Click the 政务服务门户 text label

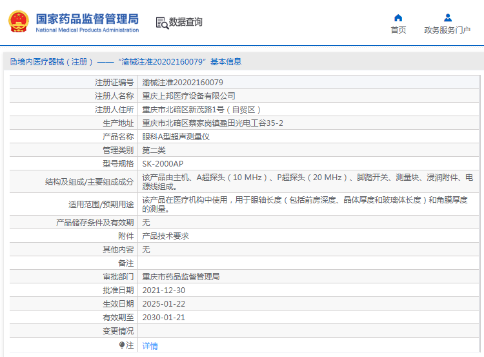(447, 30)
